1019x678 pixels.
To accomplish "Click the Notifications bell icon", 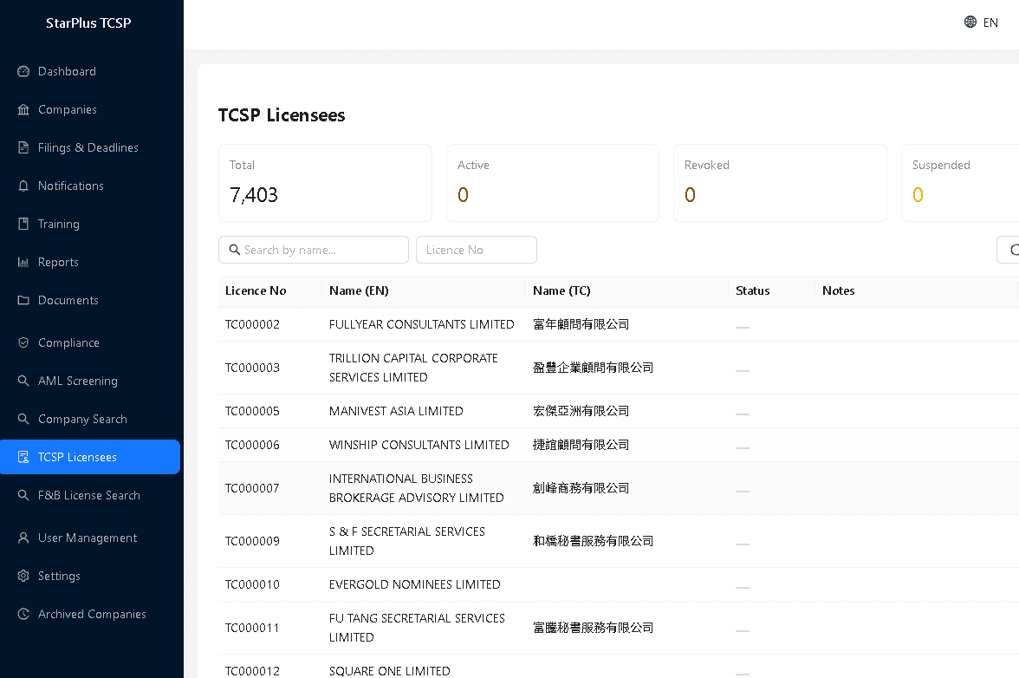I will point(23,186).
